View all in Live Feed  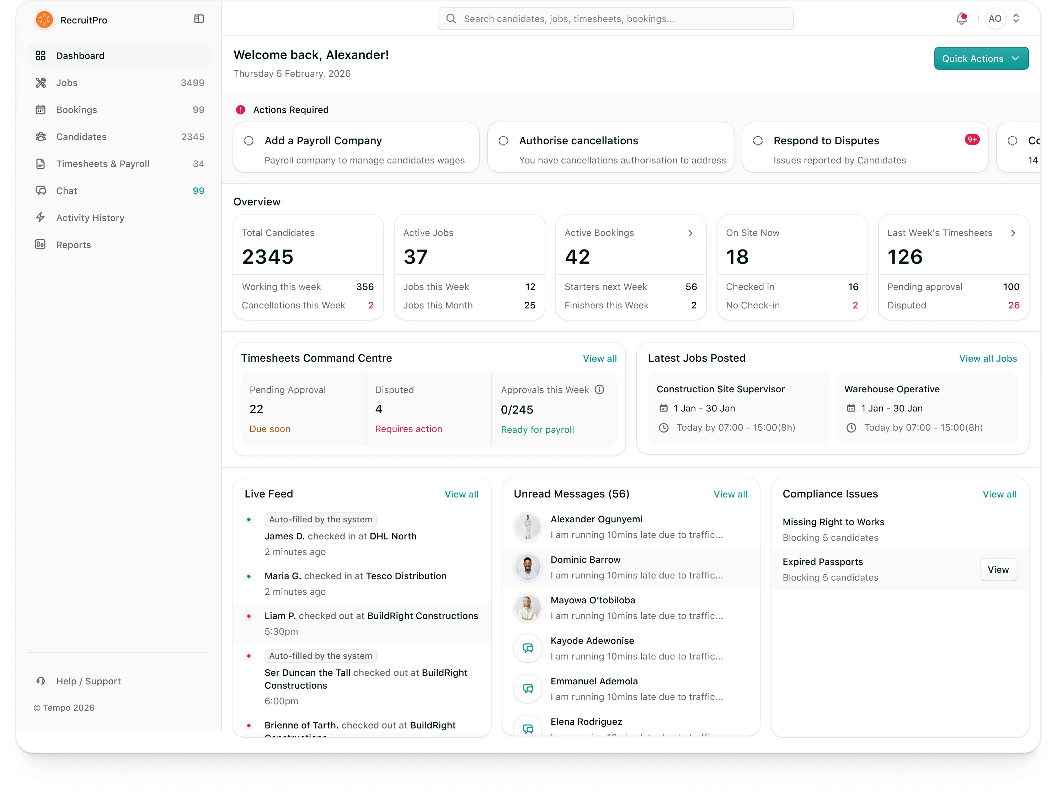461,494
